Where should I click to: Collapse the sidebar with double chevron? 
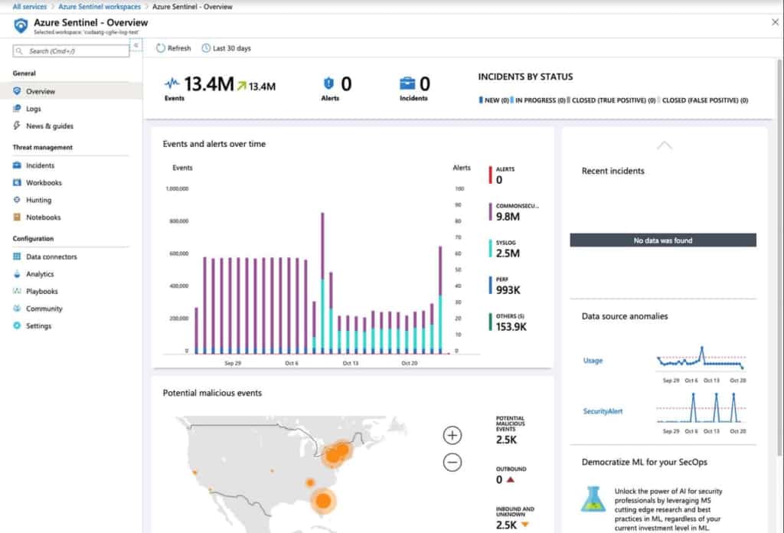tap(136, 45)
